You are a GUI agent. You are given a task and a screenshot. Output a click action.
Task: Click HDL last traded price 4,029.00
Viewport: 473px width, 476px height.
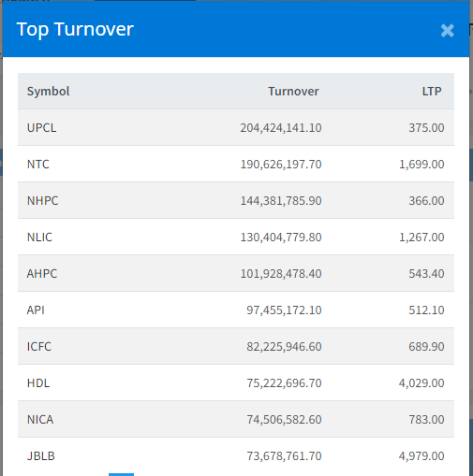click(x=421, y=383)
